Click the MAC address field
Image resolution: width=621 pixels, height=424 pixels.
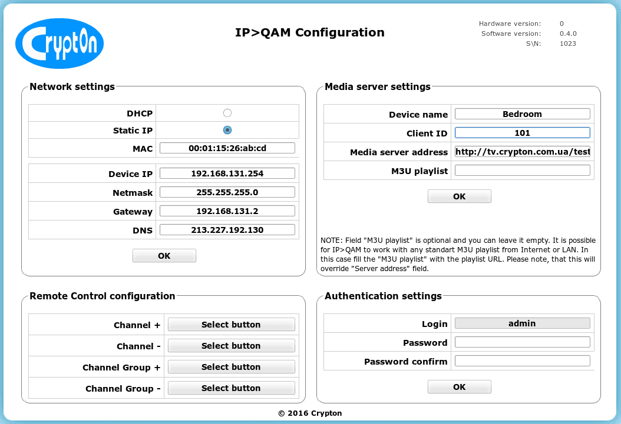[227, 148]
